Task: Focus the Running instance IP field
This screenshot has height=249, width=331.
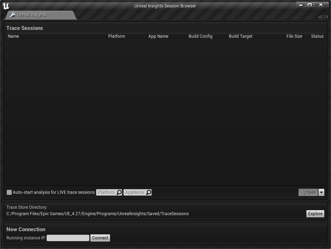Action: point(68,238)
